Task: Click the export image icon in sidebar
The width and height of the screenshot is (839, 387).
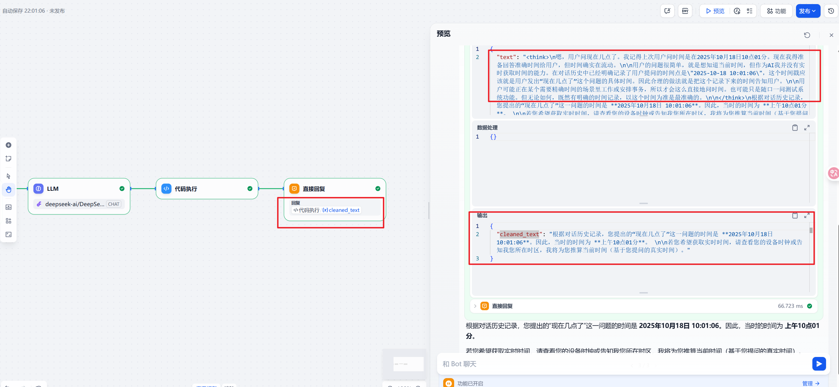Action: [x=9, y=207]
